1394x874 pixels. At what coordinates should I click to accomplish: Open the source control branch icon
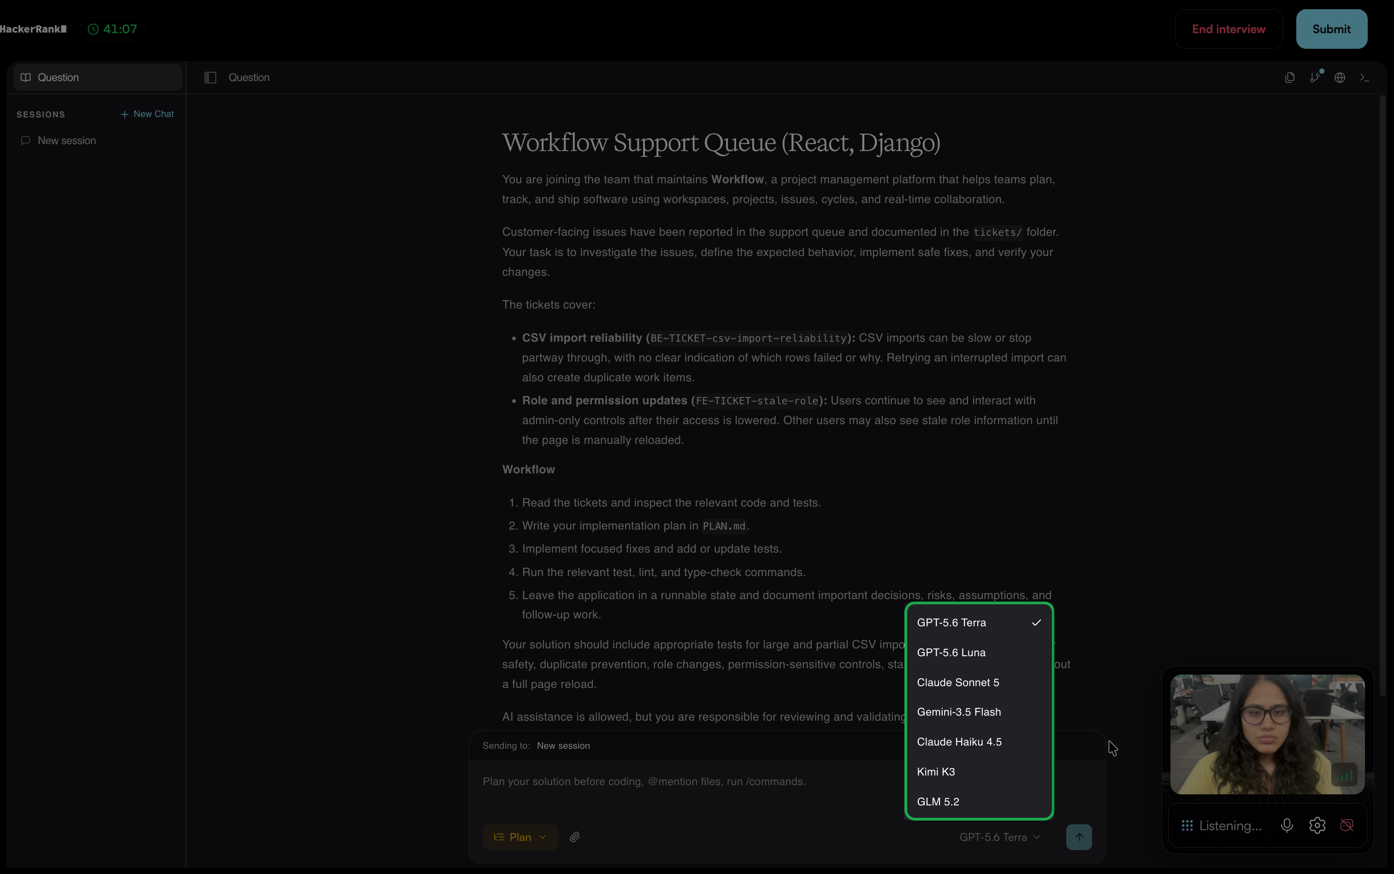[1315, 77]
